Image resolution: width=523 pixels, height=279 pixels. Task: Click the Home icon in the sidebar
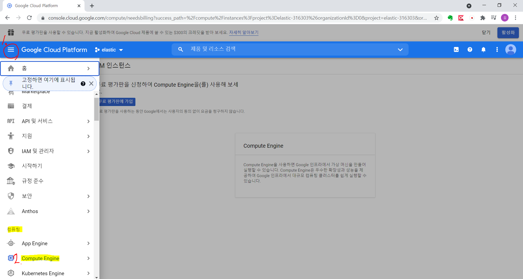pyautogui.click(x=11, y=68)
